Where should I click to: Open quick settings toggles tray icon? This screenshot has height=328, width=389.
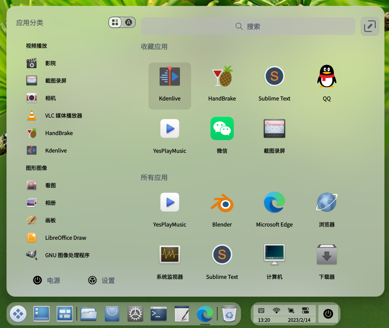[305, 311]
